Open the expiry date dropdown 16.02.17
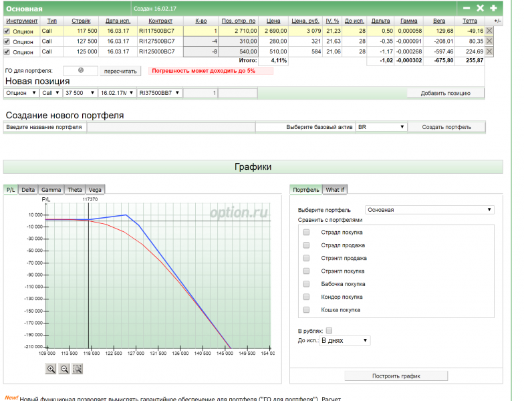 117,93
